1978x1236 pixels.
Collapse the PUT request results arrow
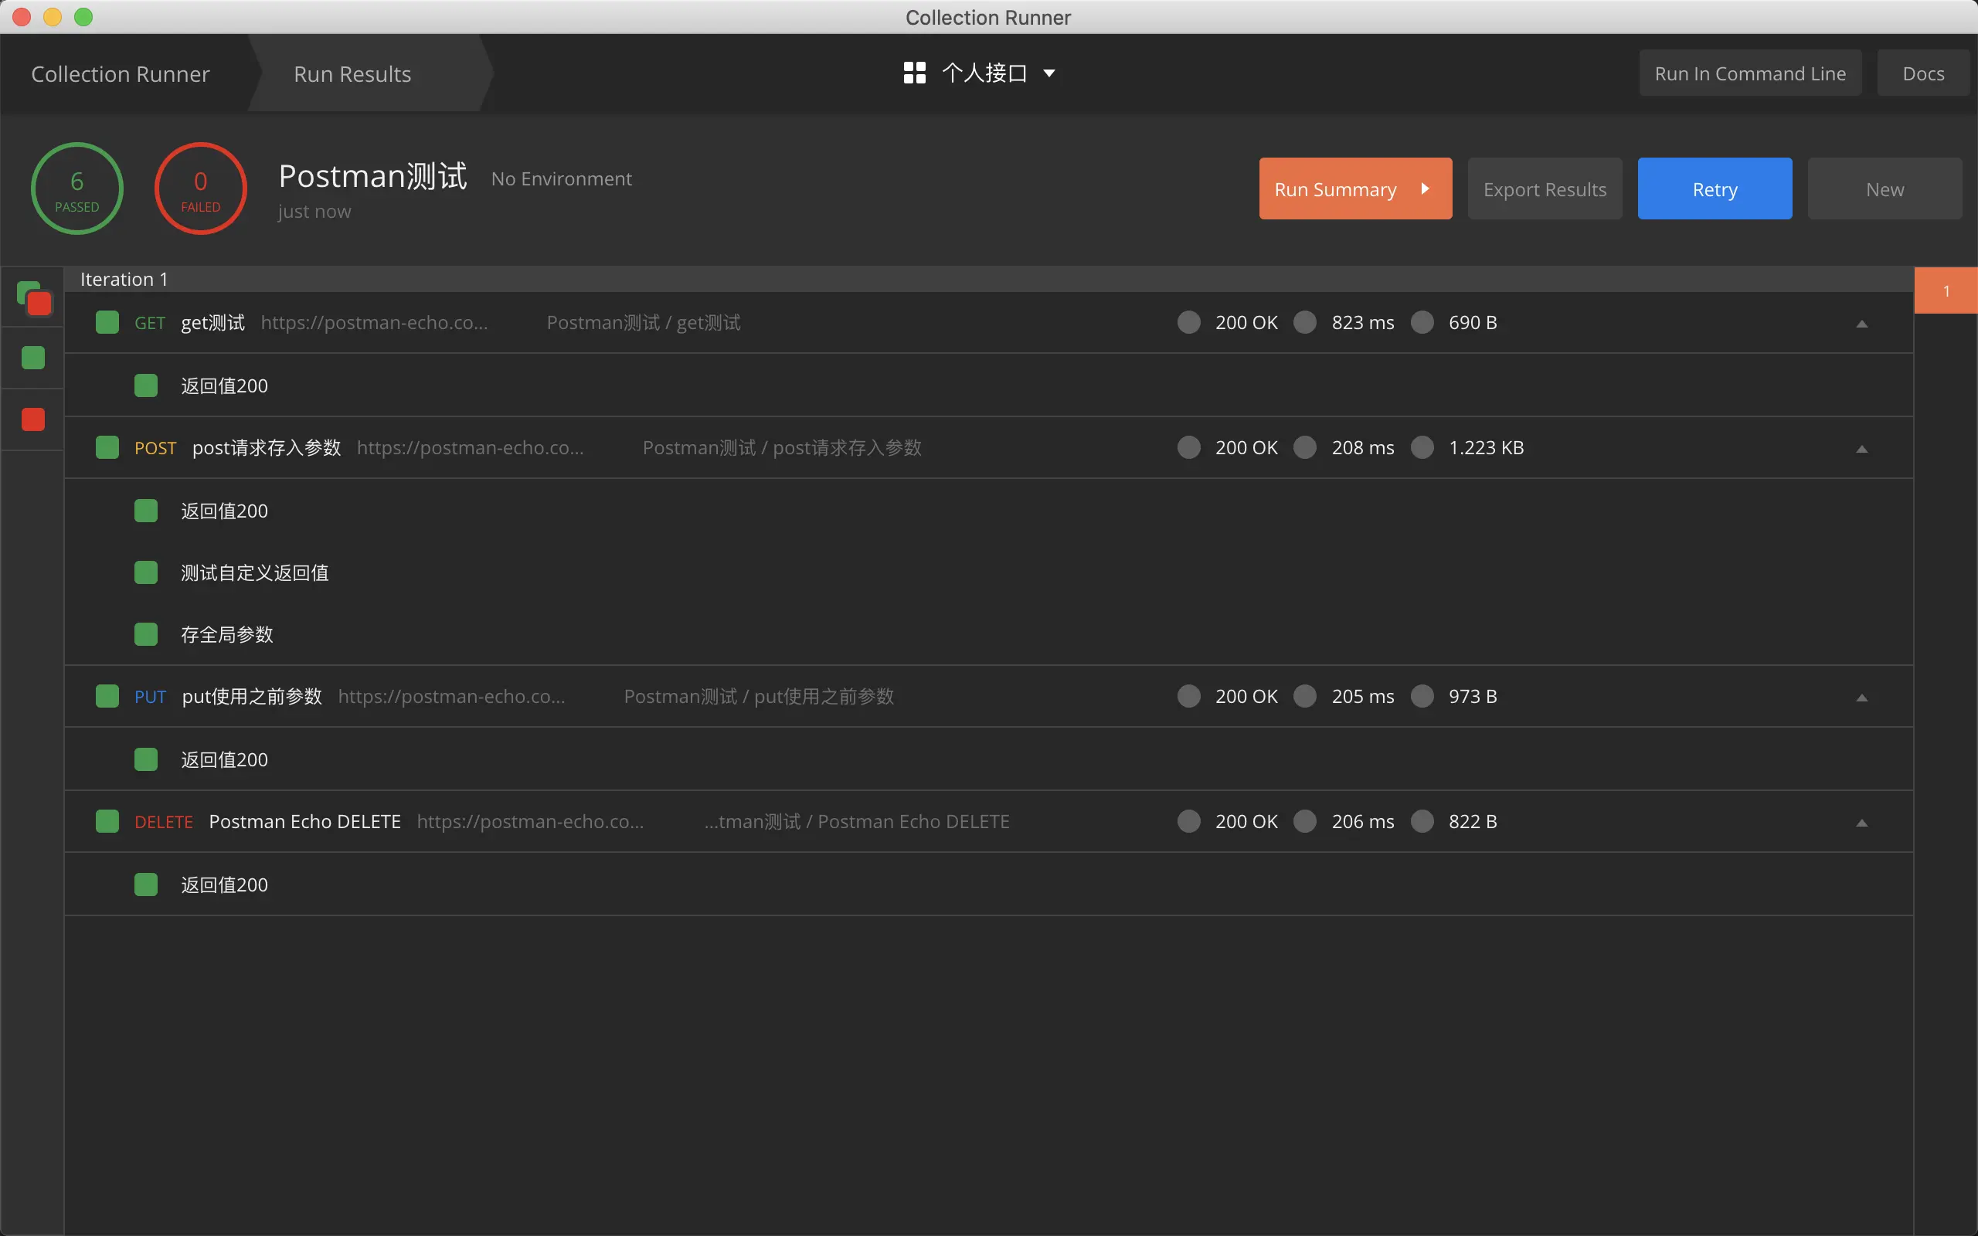point(1862,698)
